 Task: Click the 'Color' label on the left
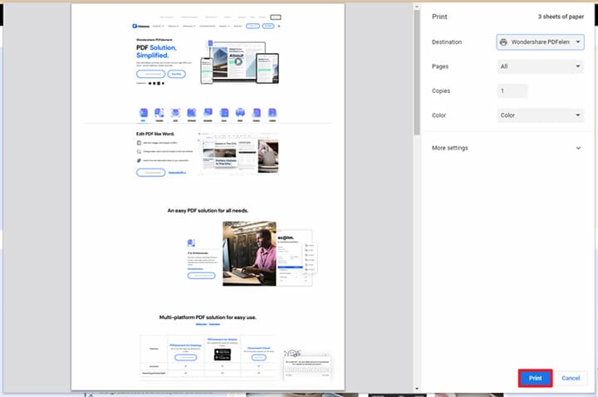439,115
